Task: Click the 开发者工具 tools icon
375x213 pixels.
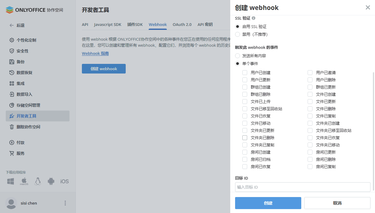Action: pos(12,116)
